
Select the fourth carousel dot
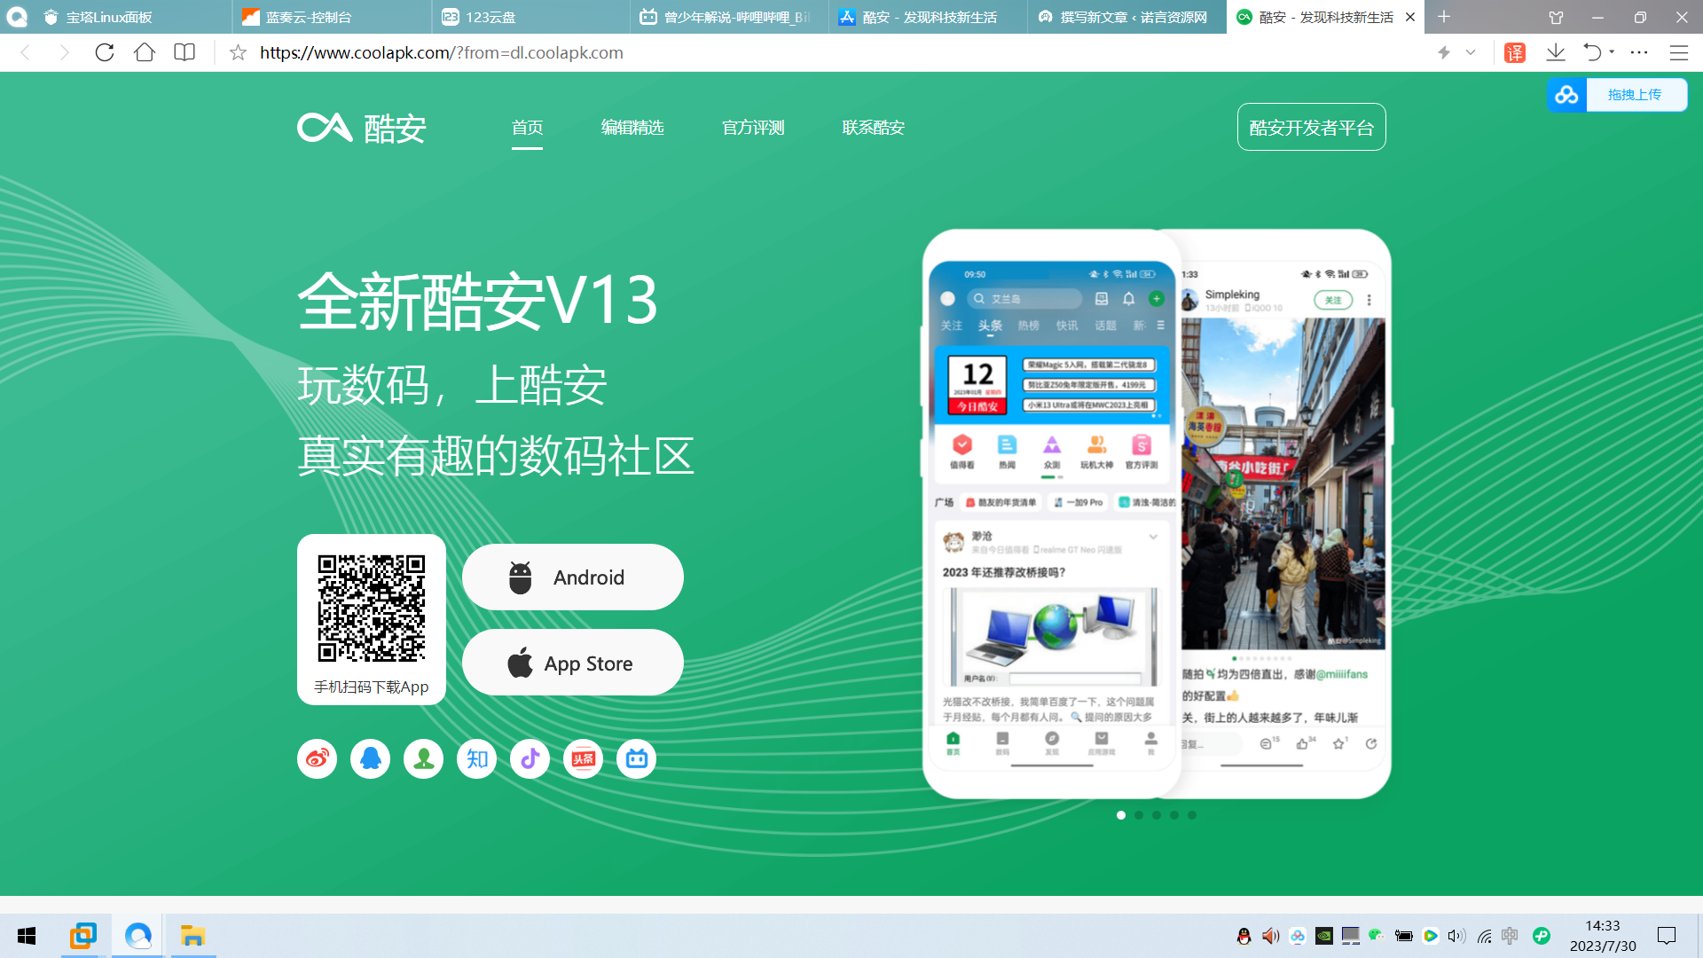point(1174,815)
